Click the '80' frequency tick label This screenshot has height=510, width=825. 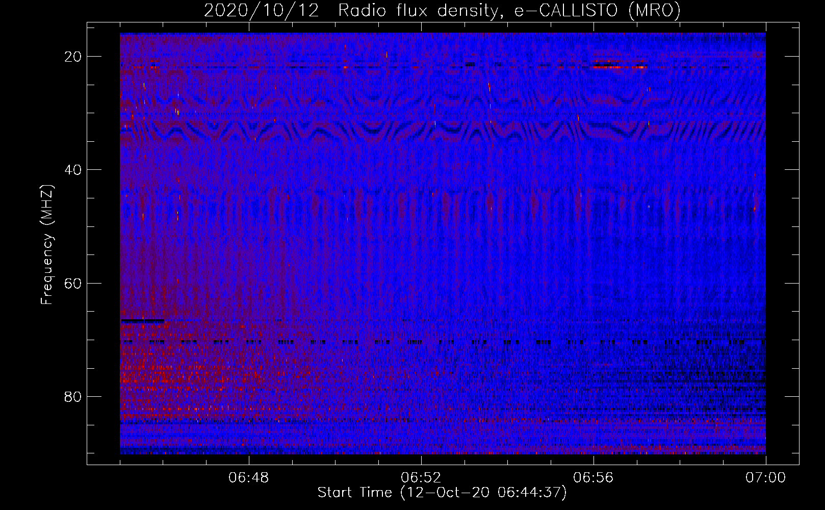tap(73, 396)
